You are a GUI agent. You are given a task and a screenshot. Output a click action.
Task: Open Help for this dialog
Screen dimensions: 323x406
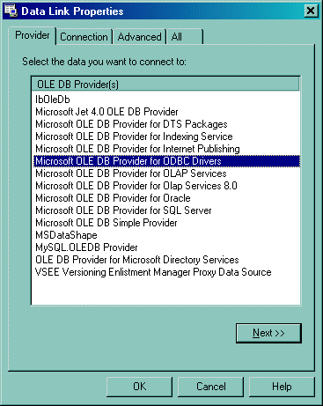point(282,387)
